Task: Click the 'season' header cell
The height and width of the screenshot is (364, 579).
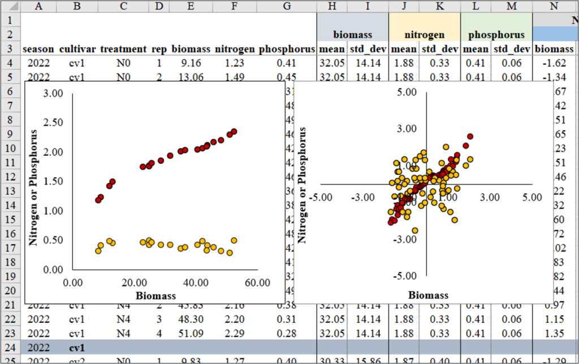Action: click(x=38, y=49)
